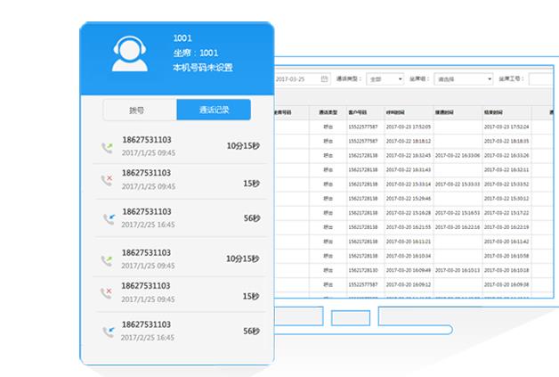The height and width of the screenshot is (377, 559).
Task: Select the table row with call time 2017-03-23 17:52:05
Action: (409, 127)
